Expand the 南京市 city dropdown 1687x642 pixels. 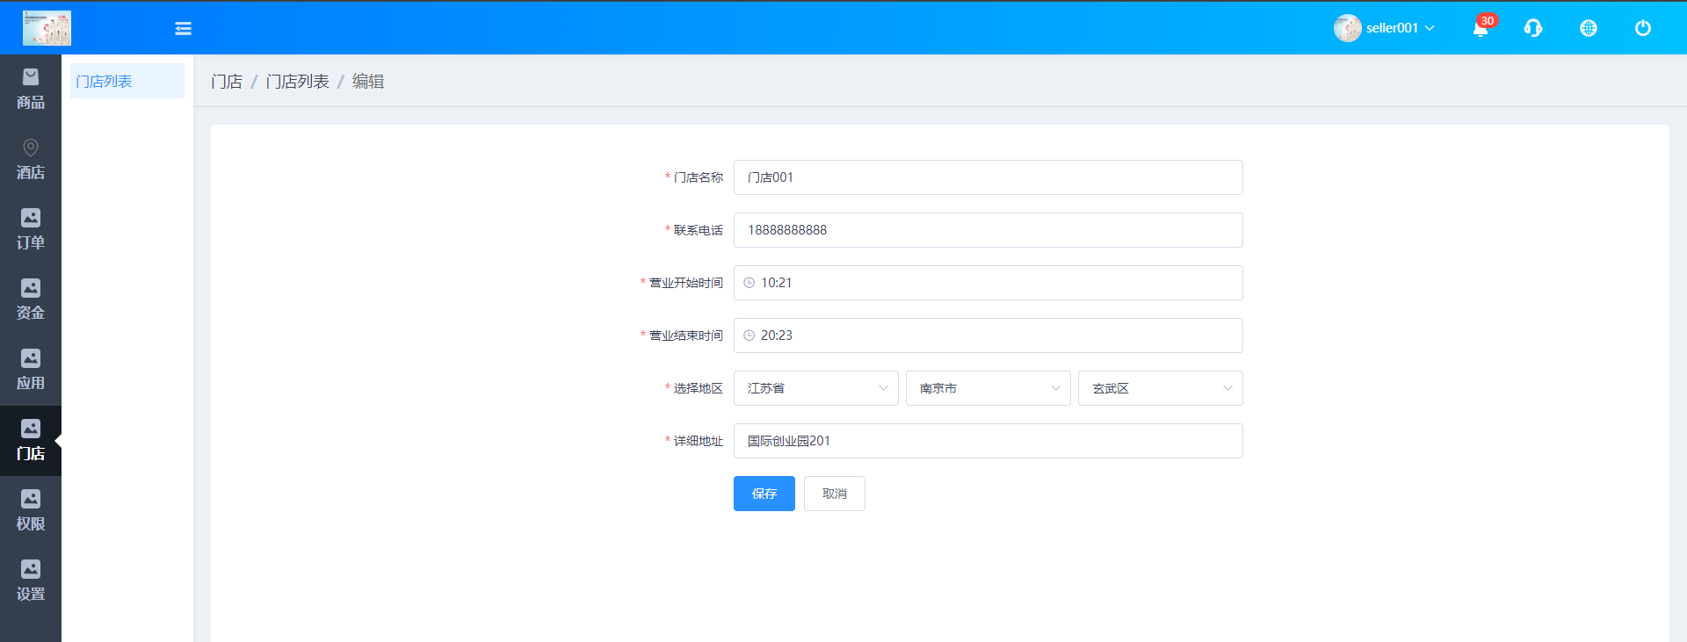click(x=988, y=388)
